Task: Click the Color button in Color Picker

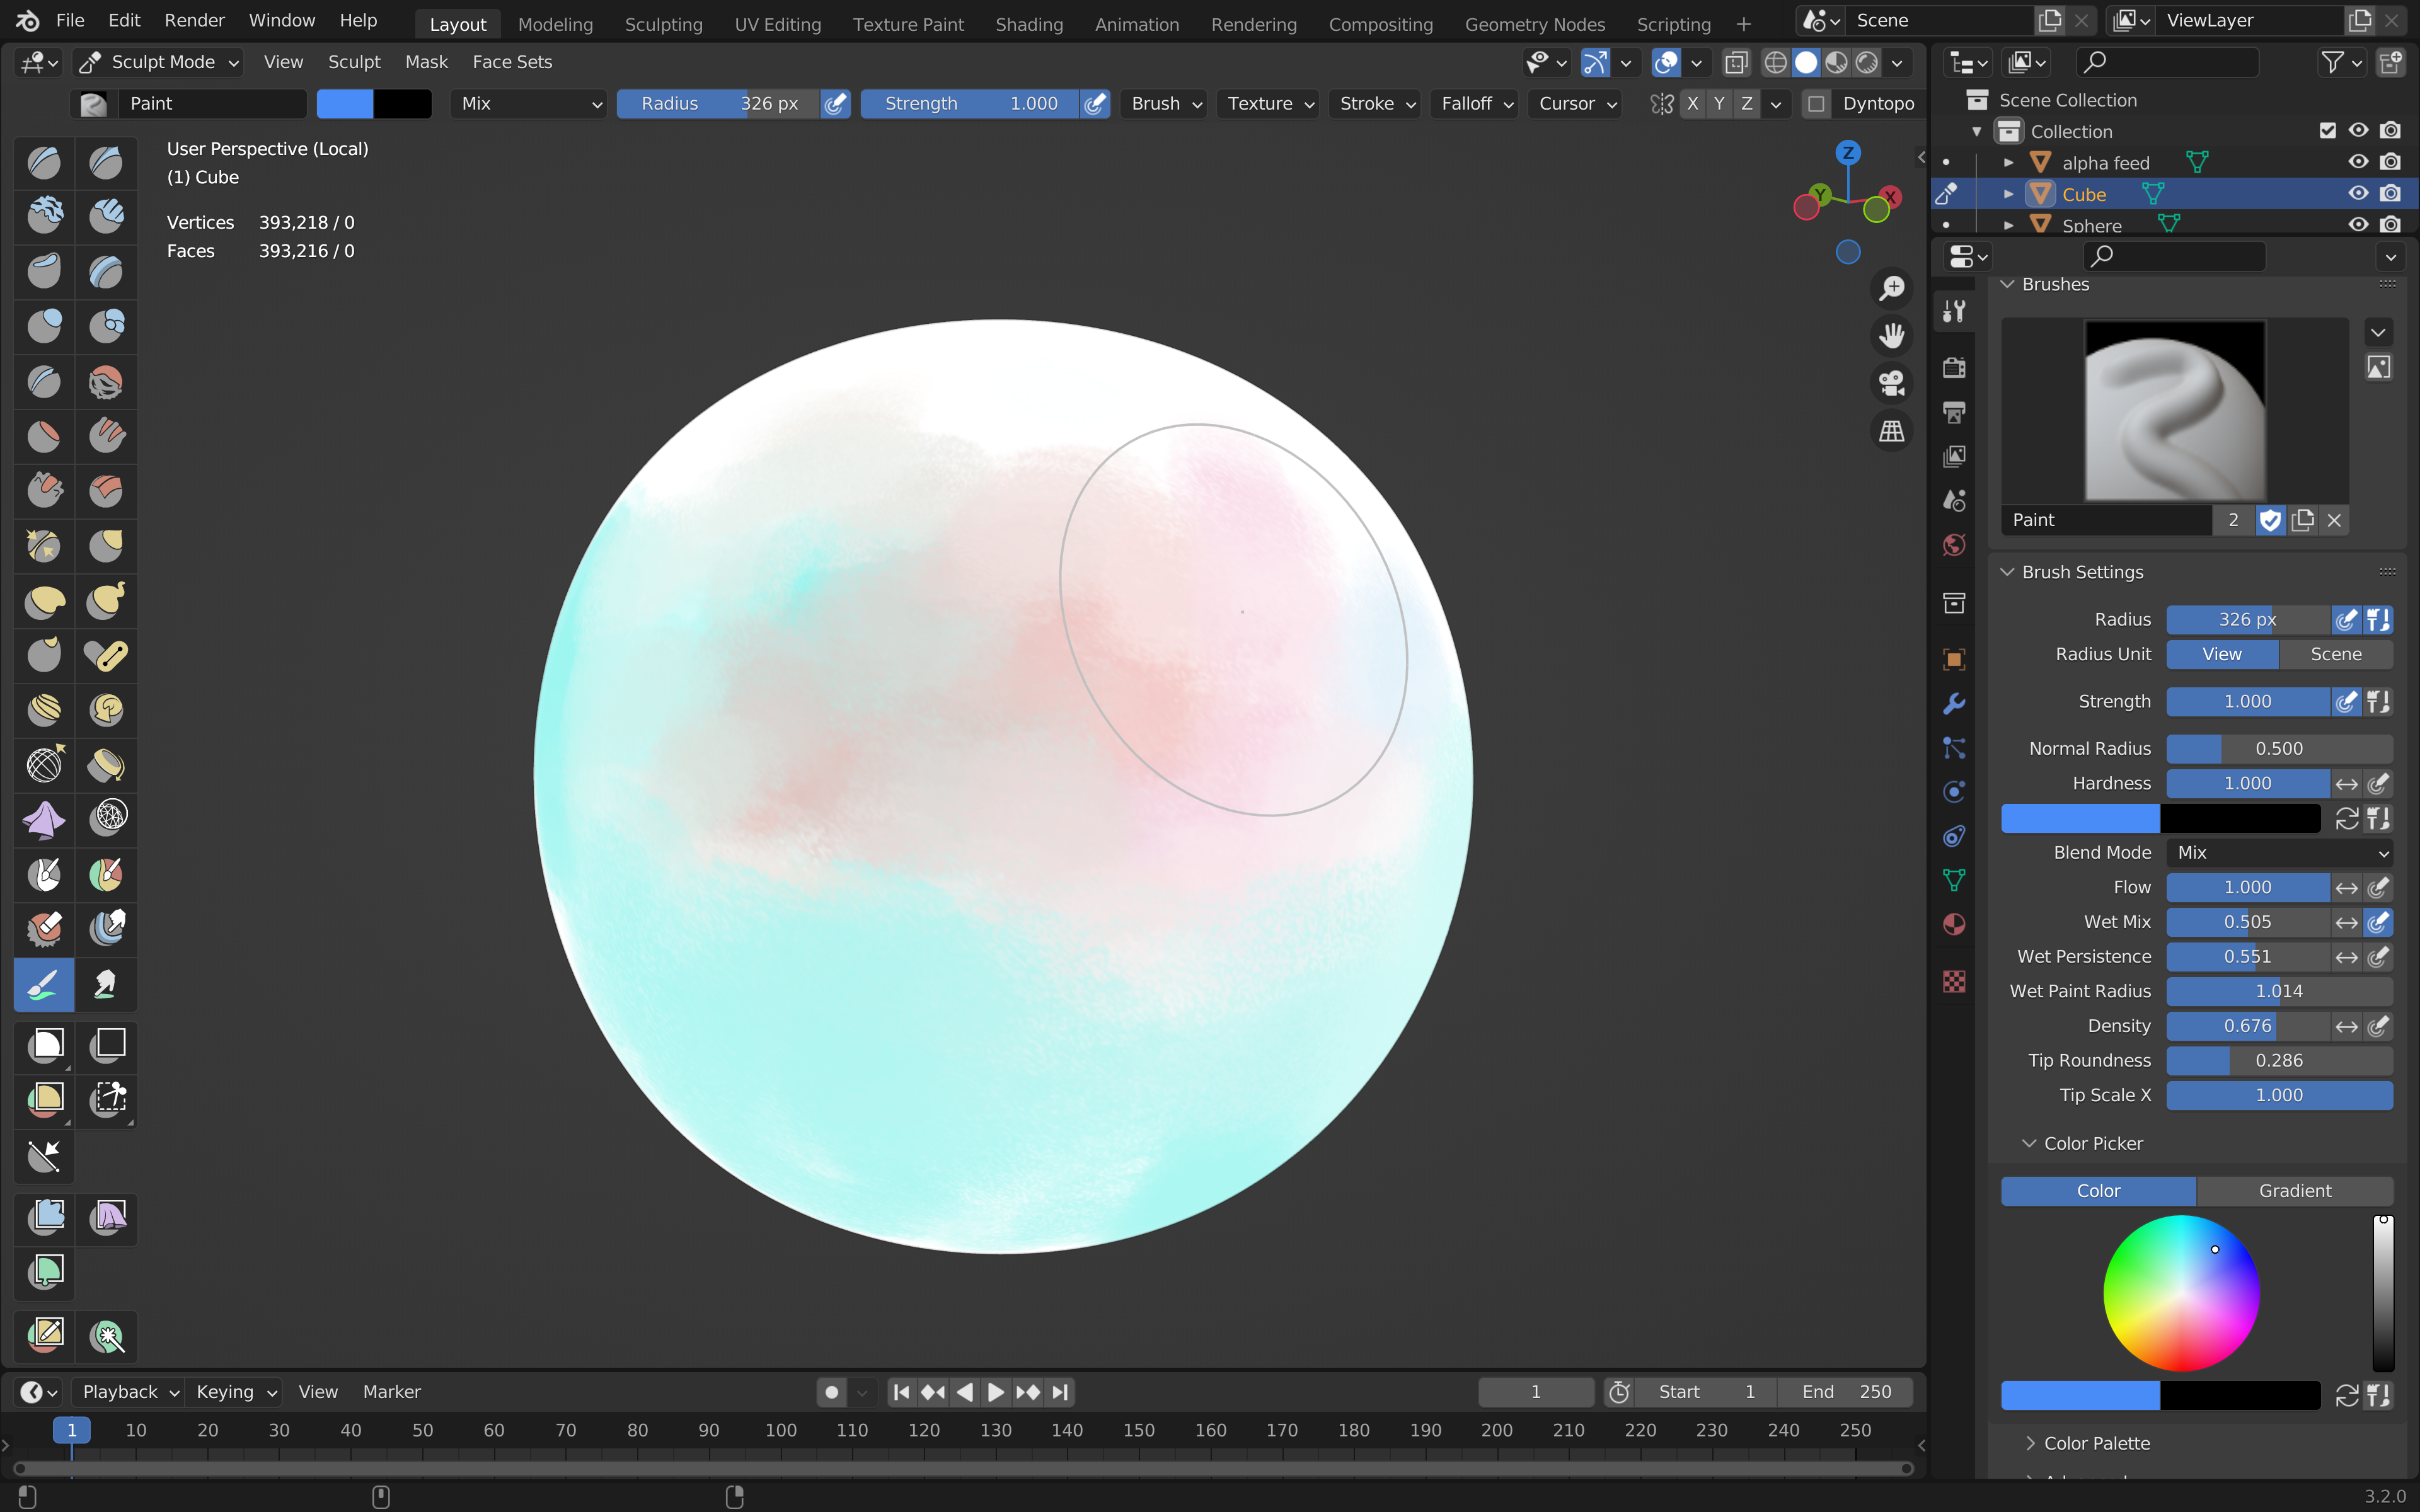Action: [2098, 1191]
